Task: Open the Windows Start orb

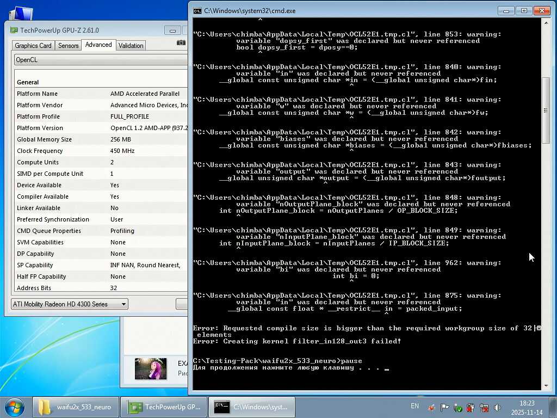Action: point(15,407)
